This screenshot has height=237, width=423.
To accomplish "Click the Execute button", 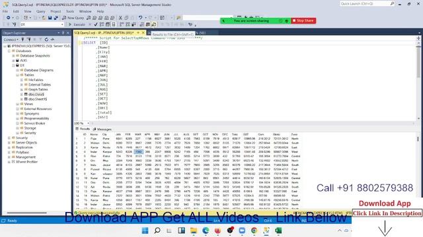I will point(77,24).
